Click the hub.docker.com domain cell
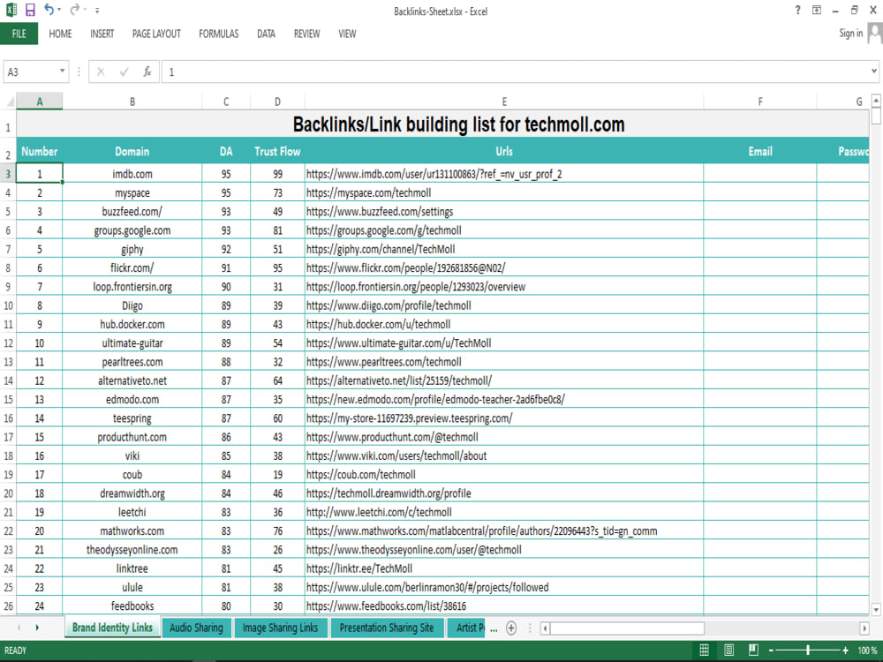Viewport: 883px width, 662px height. coord(132,324)
